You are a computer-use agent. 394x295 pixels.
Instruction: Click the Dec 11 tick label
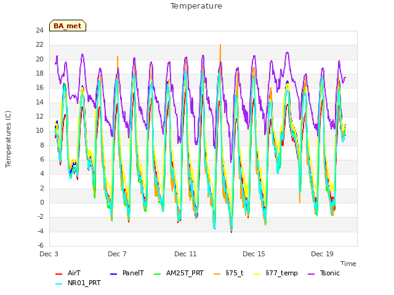185,254
